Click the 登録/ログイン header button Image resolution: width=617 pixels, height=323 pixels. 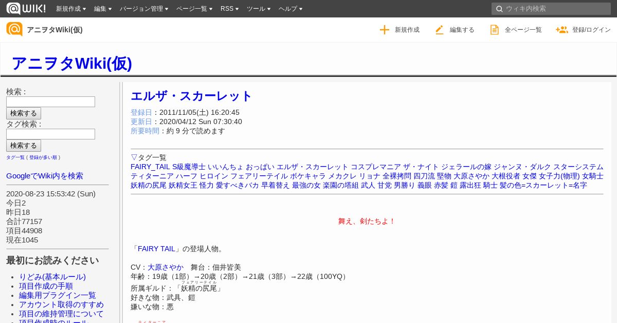(583, 30)
